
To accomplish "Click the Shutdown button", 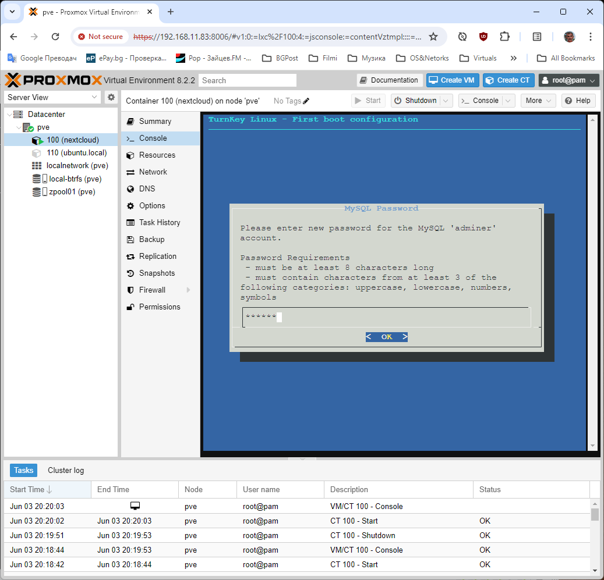I will pos(416,101).
